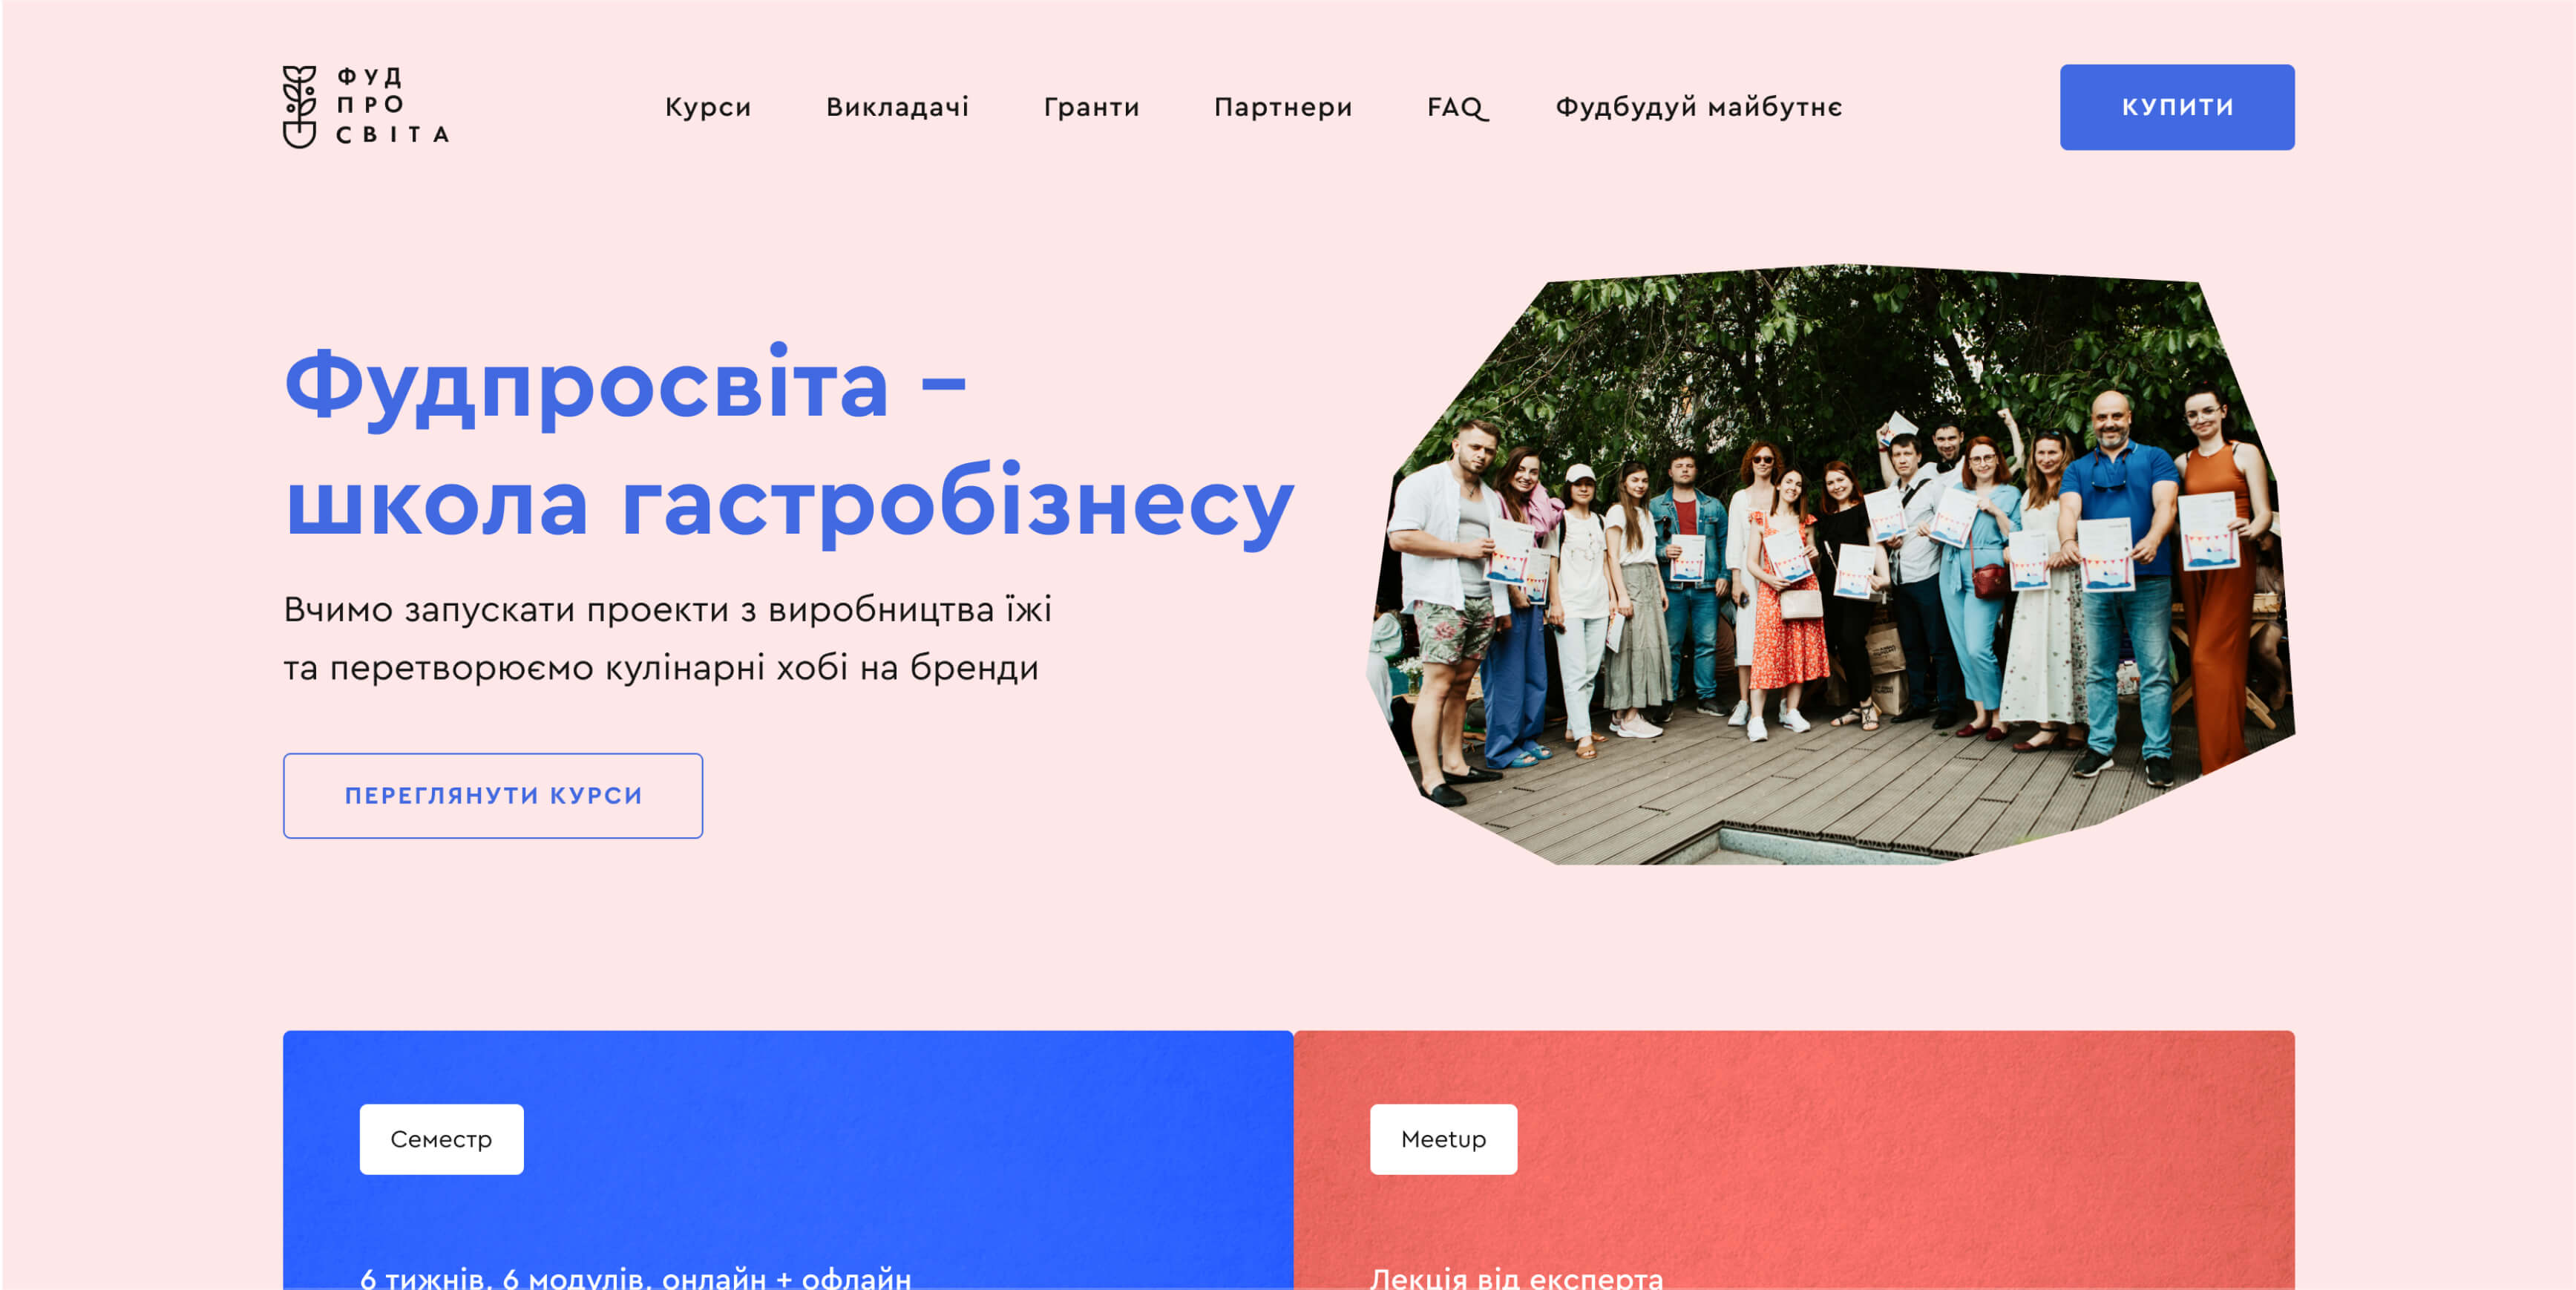
Task: Click the Лекція від експерта text
Action: click(x=1516, y=1277)
